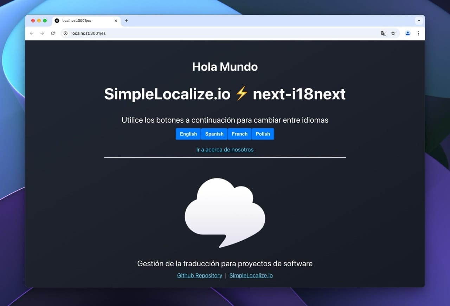Click the lightning bolt emoji in the title

[x=242, y=94]
